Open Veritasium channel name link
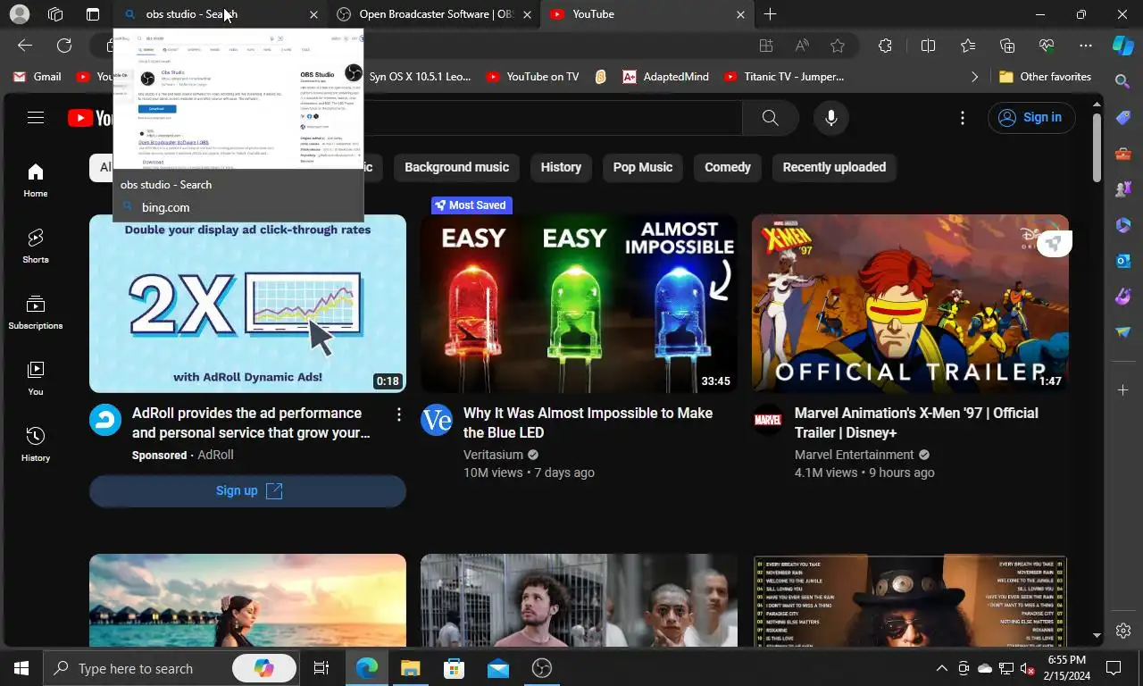Viewport: 1143px width, 686px height. click(x=493, y=455)
